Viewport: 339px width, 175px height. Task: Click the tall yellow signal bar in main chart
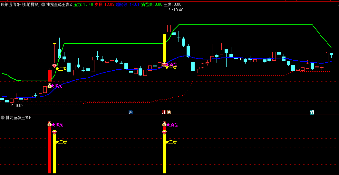[164, 48]
